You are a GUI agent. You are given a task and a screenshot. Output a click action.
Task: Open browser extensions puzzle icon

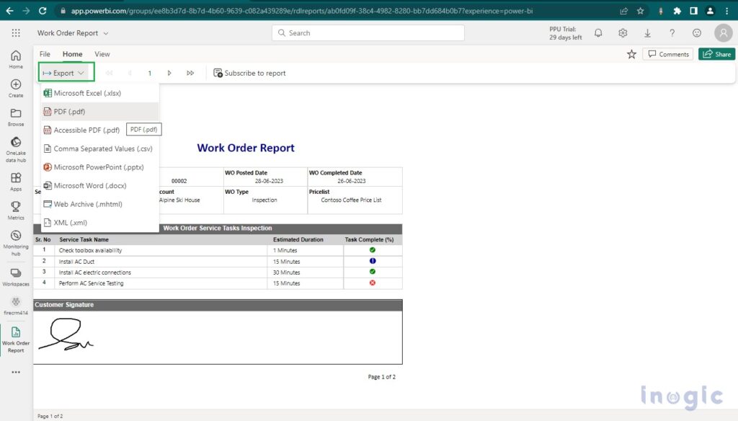677,11
